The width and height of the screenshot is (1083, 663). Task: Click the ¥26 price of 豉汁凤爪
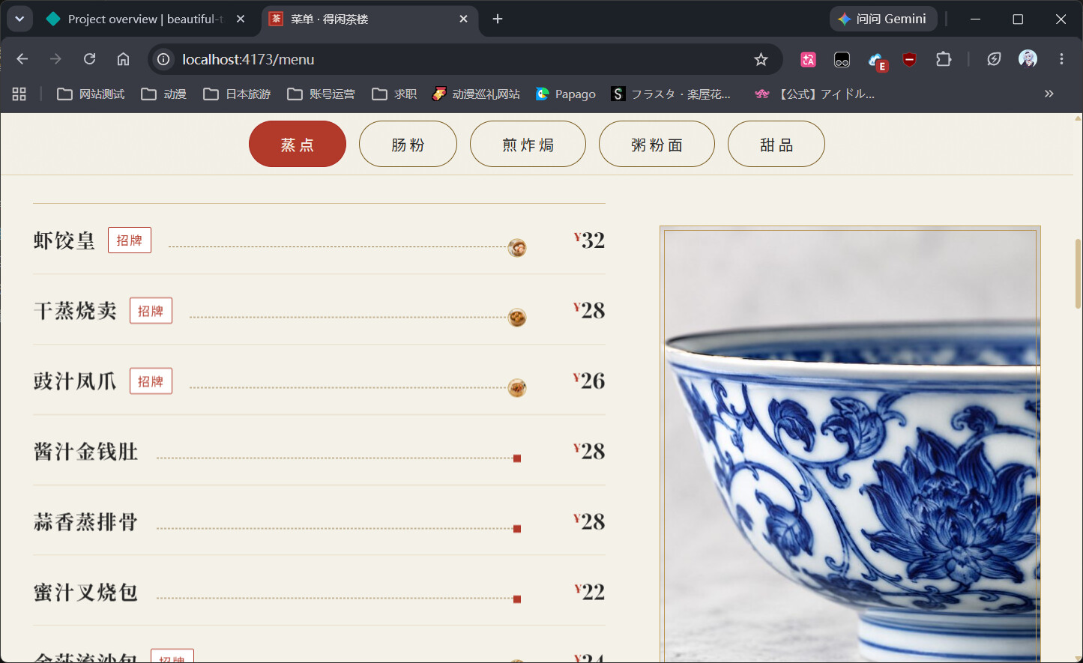click(x=589, y=381)
